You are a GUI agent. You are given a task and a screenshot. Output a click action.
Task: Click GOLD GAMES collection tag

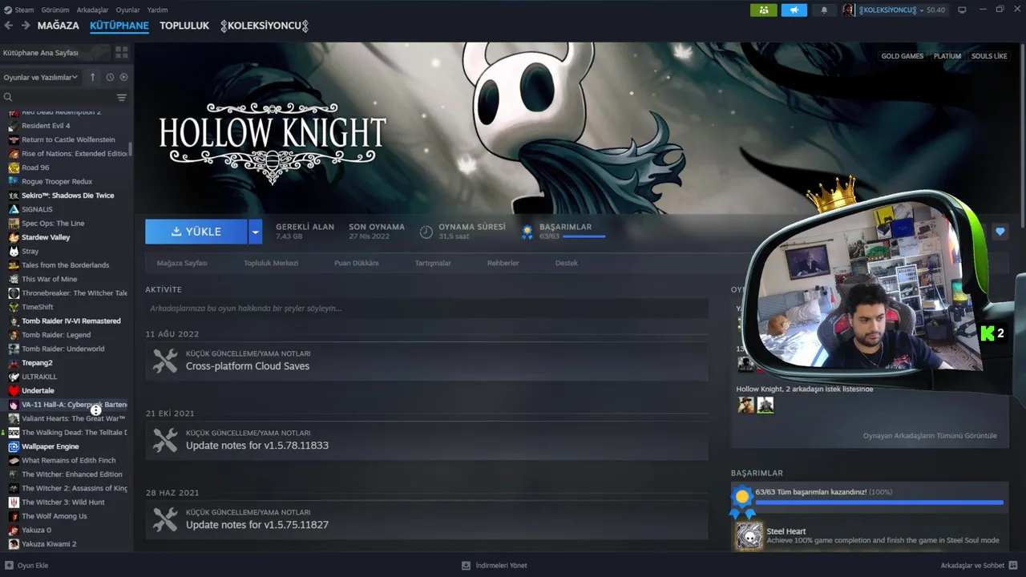point(903,56)
